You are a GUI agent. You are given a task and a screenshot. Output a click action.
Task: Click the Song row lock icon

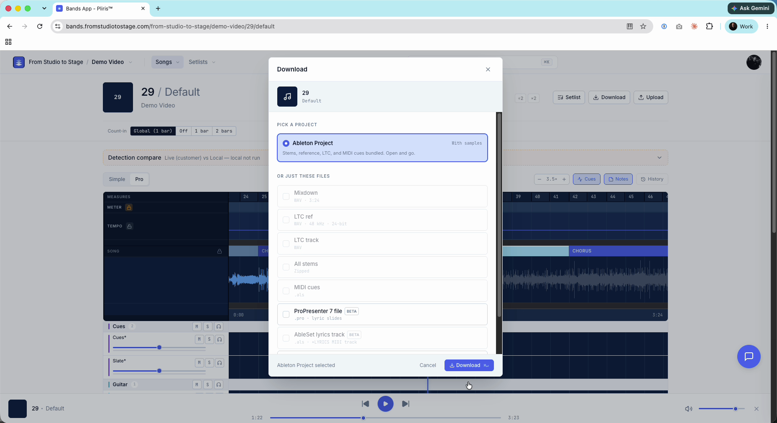(x=220, y=251)
